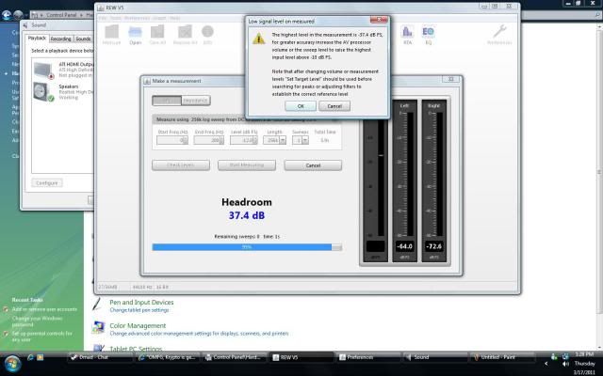Open the Length dropdown in the measurement settings
Image resolution: width=603 pixels, height=376 pixels.
pyautogui.click(x=283, y=140)
